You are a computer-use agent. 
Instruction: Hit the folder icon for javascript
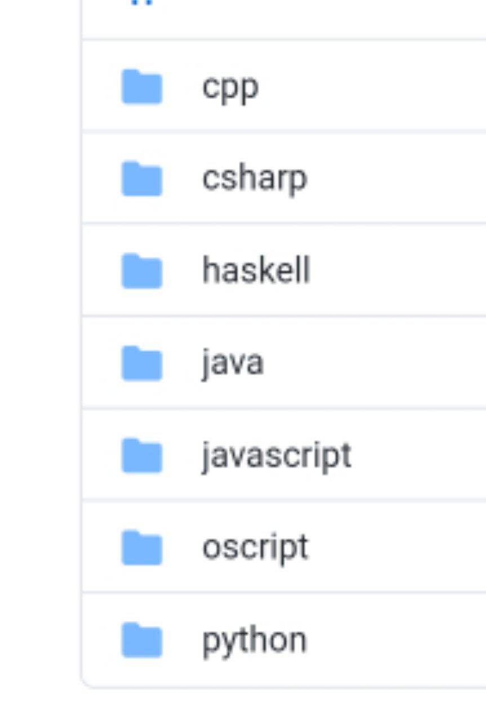click(141, 455)
